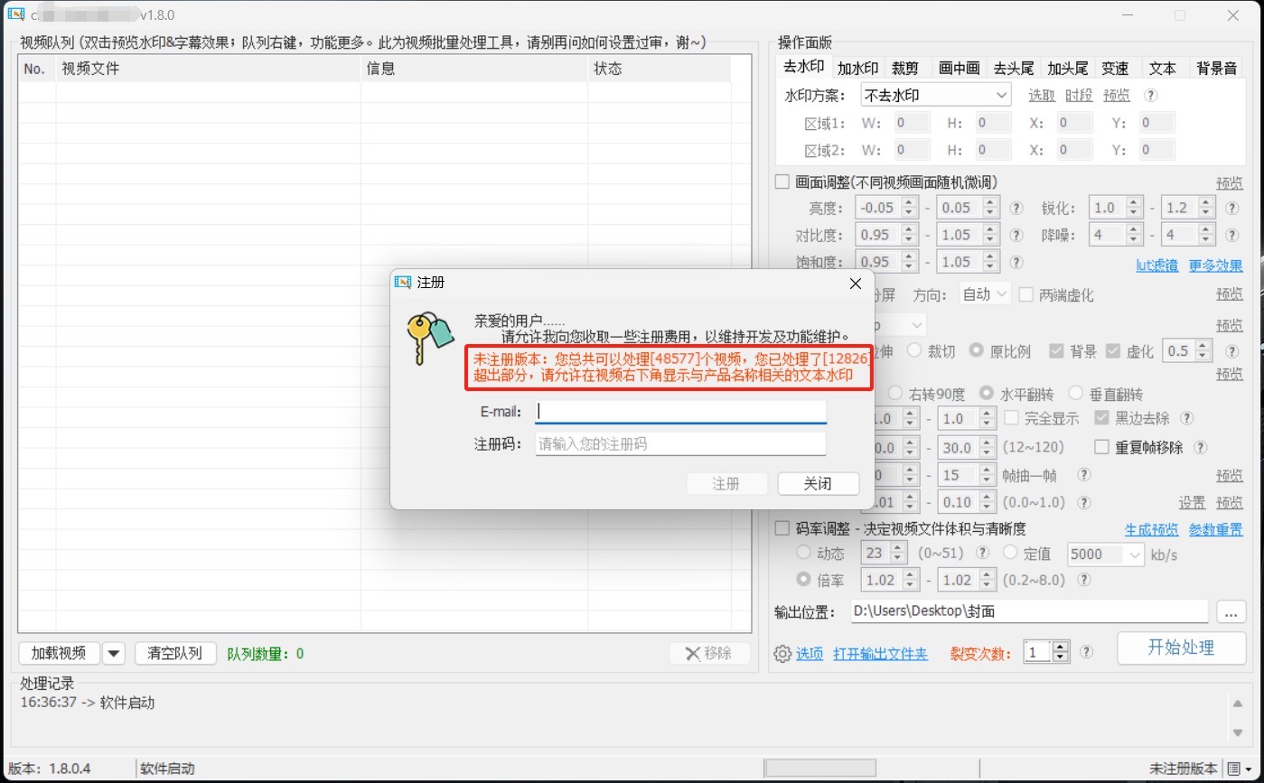
Task: Click the 注册码 input field
Action: tap(680, 443)
